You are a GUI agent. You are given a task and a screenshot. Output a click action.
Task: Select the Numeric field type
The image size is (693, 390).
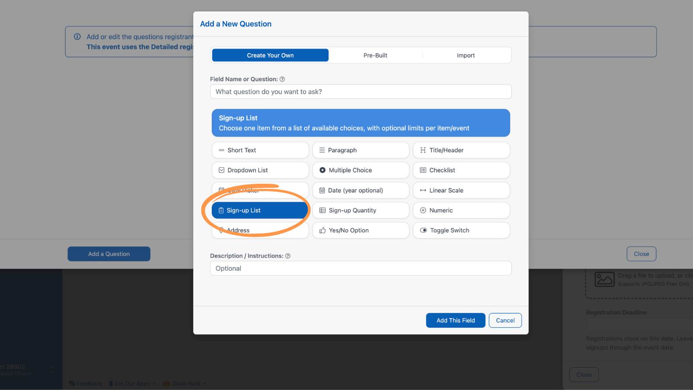(x=461, y=210)
